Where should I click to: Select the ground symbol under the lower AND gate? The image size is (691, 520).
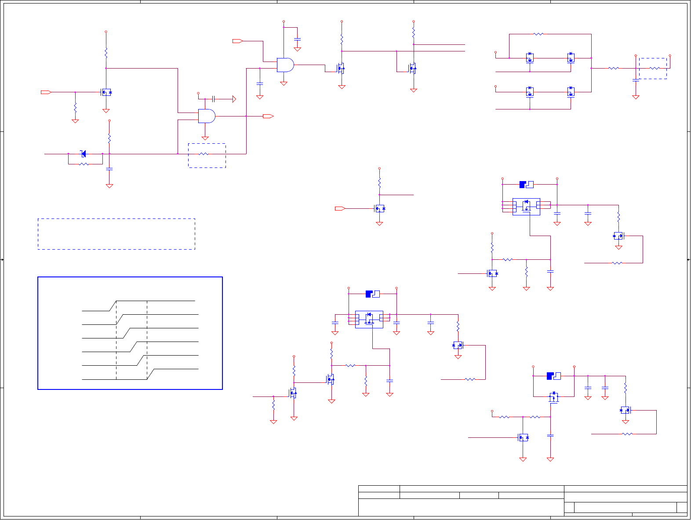coord(205,138)
